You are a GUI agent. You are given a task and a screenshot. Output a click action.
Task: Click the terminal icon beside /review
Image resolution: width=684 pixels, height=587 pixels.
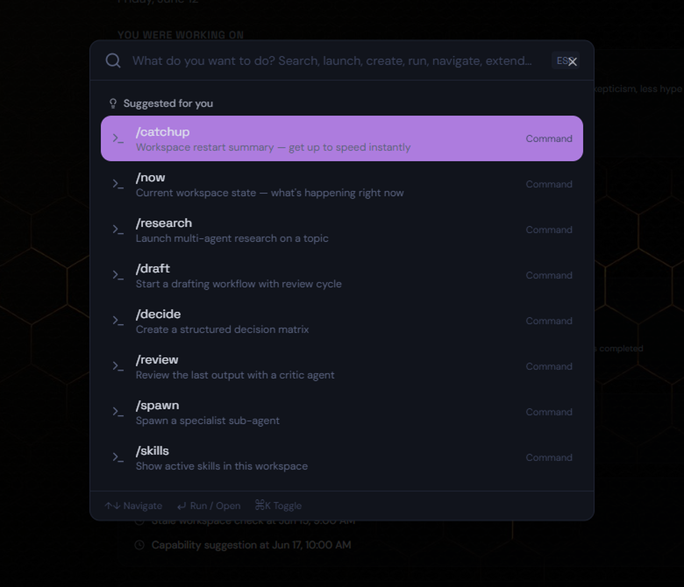118,366
